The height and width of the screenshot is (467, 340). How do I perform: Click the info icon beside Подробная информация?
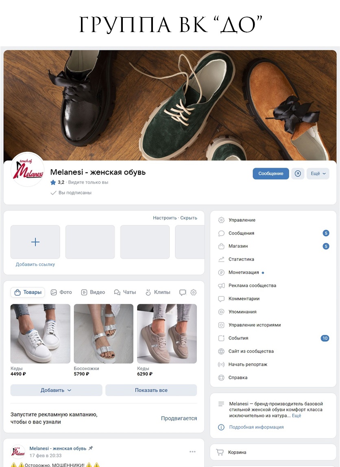pos(221,427)
